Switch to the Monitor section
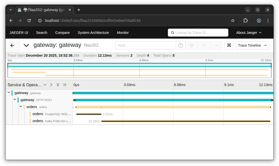This screenshot has height=166, width=279. point(123,33)
